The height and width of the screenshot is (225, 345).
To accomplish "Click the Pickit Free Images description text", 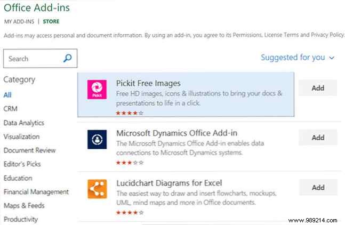I will (199, 98).
